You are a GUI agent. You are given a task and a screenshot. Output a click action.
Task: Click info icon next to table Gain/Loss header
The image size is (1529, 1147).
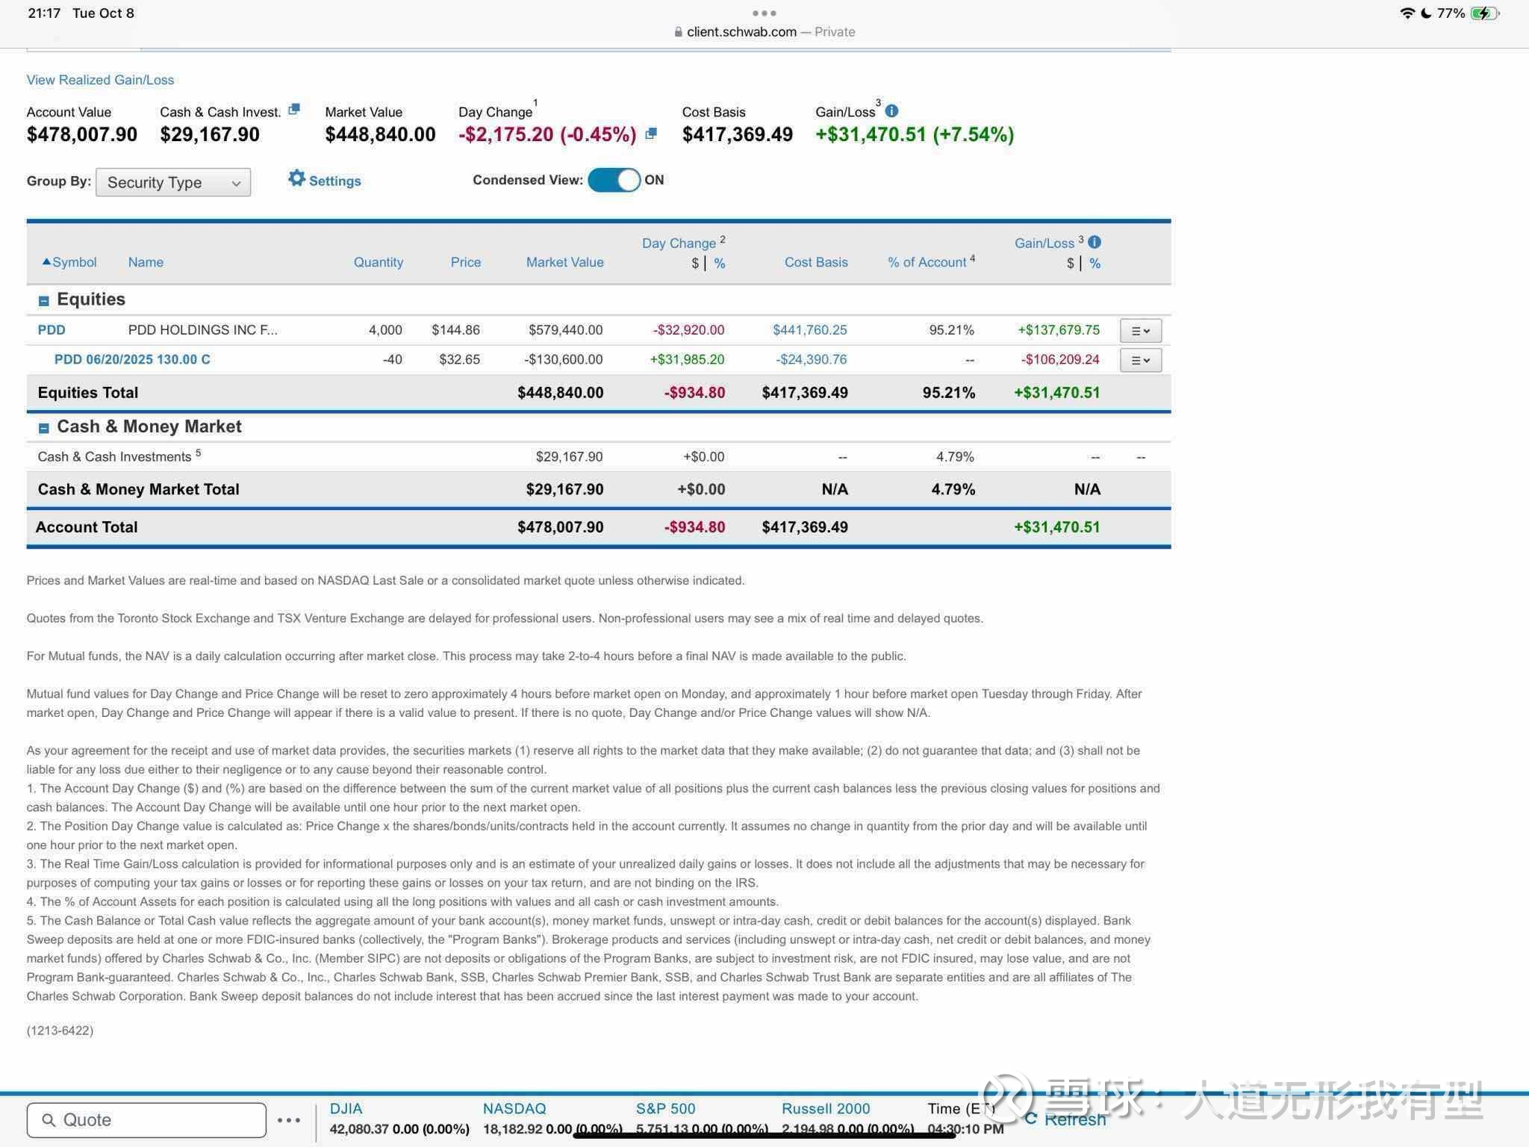coord(1094,242)
